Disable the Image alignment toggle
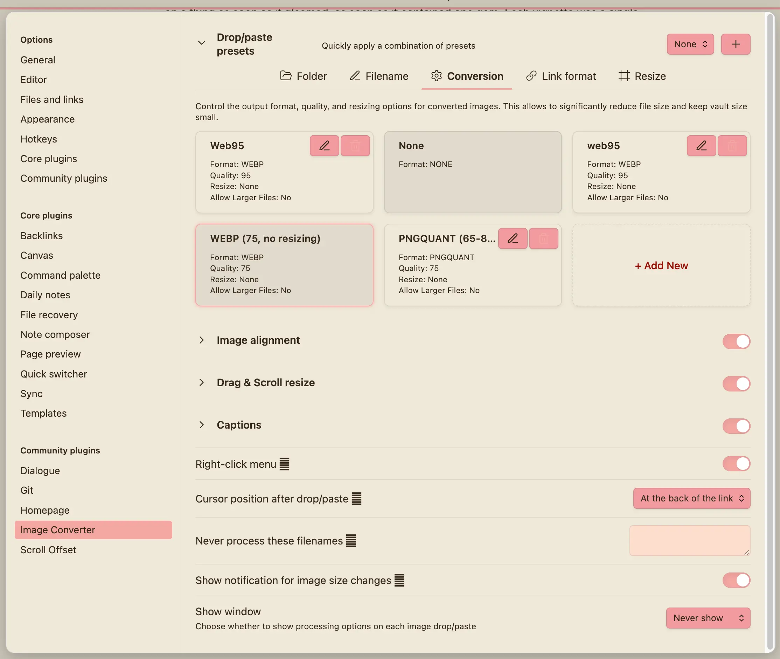Image resolution: width=780 pixels, height=659 pixels. click(x=736, y=341)
